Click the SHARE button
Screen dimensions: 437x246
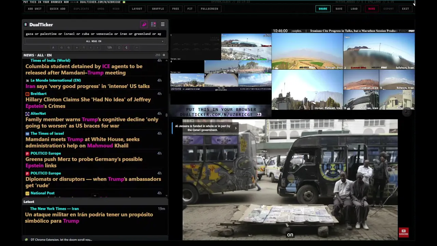click(323, 9)
